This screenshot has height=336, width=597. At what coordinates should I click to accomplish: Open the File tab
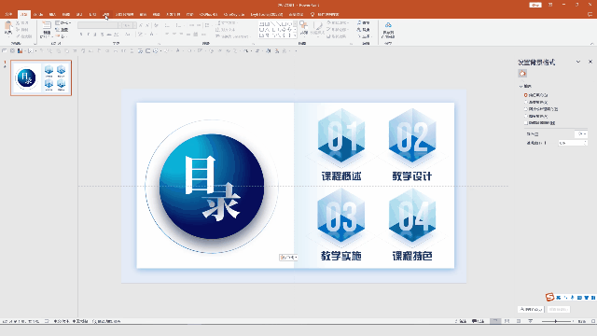[8, 15]
